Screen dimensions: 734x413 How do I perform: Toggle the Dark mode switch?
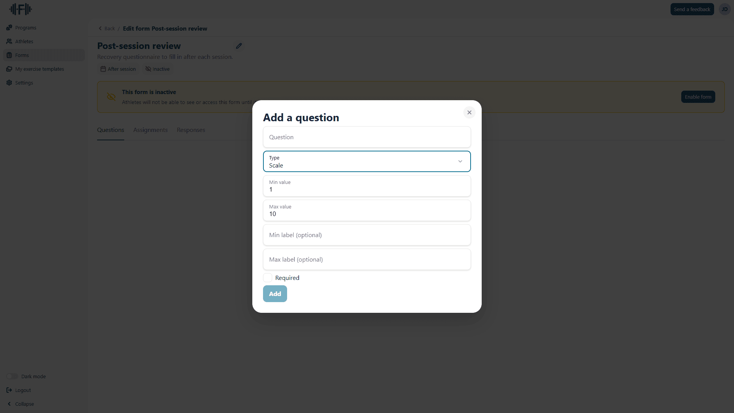tap(12, 376)
